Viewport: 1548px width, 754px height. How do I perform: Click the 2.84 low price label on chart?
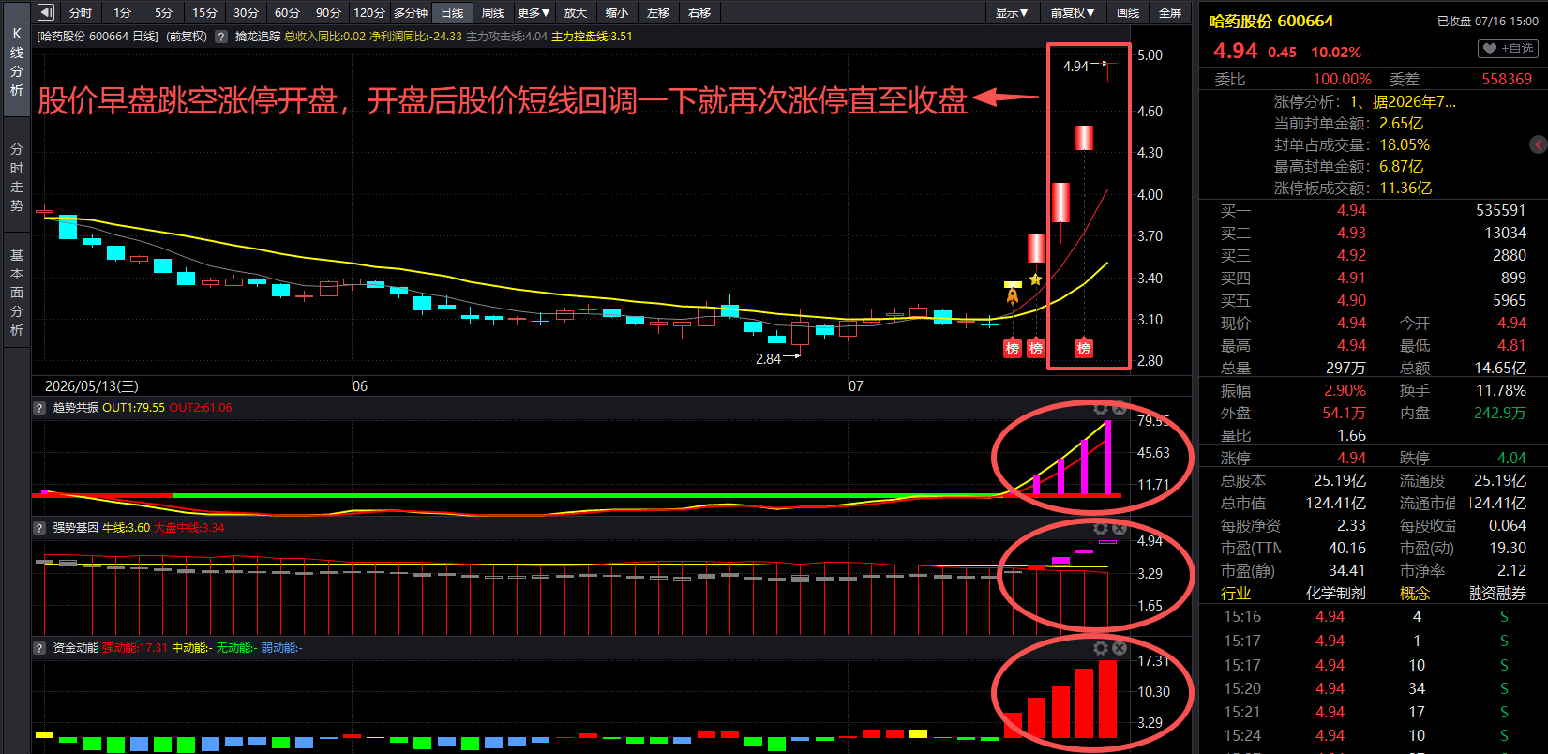768,359
